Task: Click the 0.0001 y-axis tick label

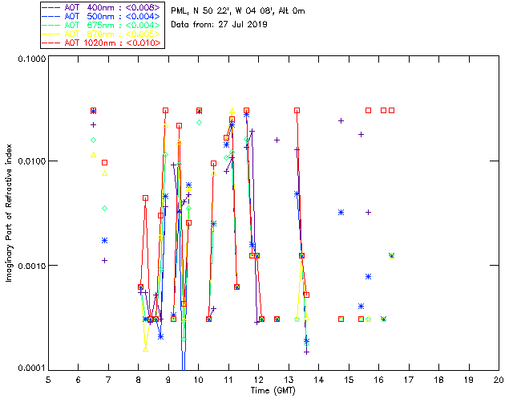Action: [x=32, y=368]
